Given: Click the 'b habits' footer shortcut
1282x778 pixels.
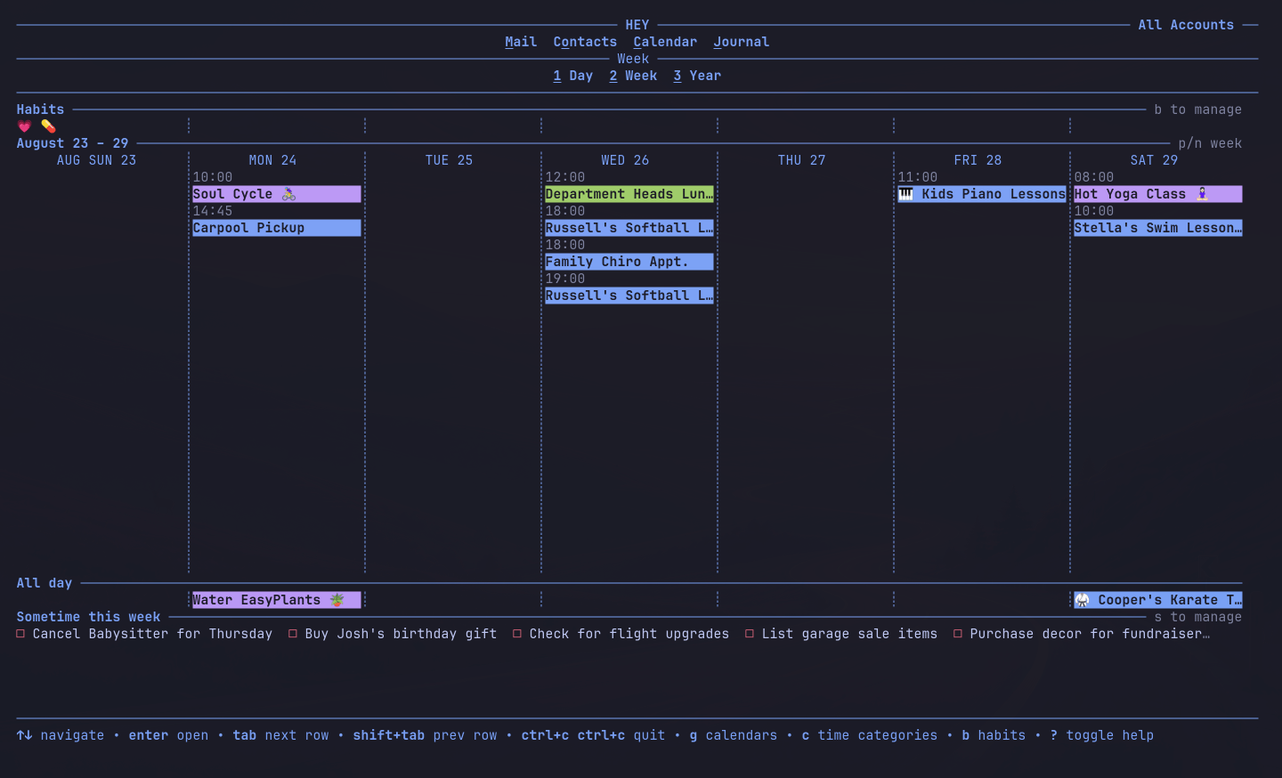Looking at the screenshot, I should (x=994, y=735).
